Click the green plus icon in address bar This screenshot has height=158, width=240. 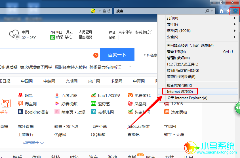93,11
